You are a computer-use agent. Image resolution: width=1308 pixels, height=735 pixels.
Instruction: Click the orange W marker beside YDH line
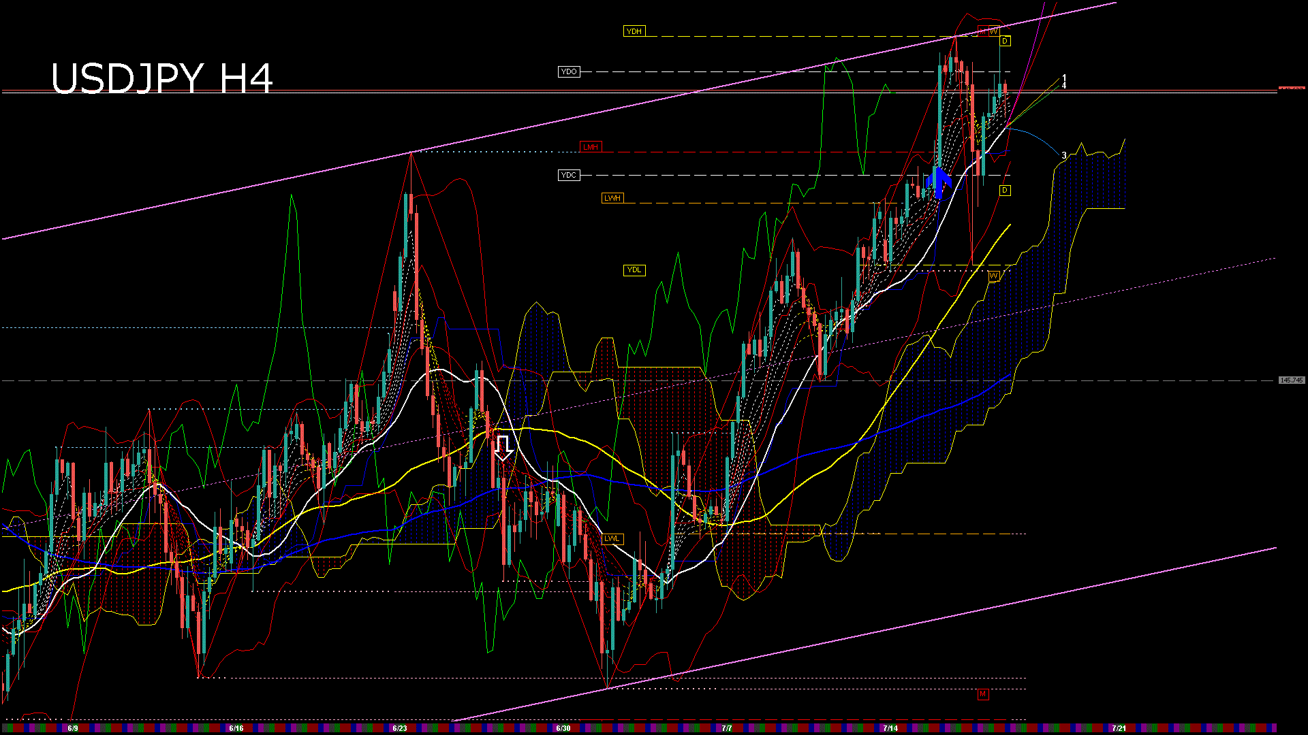click(994, 31)
